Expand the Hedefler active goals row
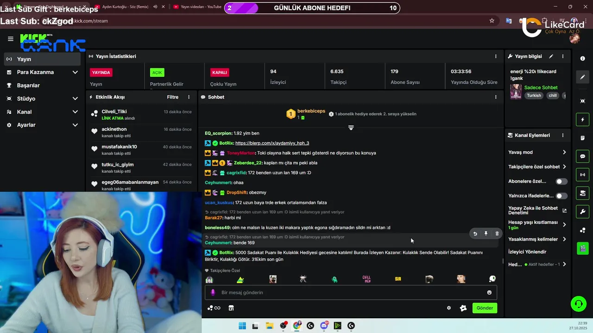Screen dimensions: 593x333 [537, 265]
